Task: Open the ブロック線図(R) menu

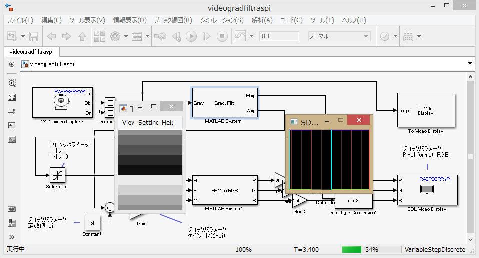Action: (x=173, y=20)
